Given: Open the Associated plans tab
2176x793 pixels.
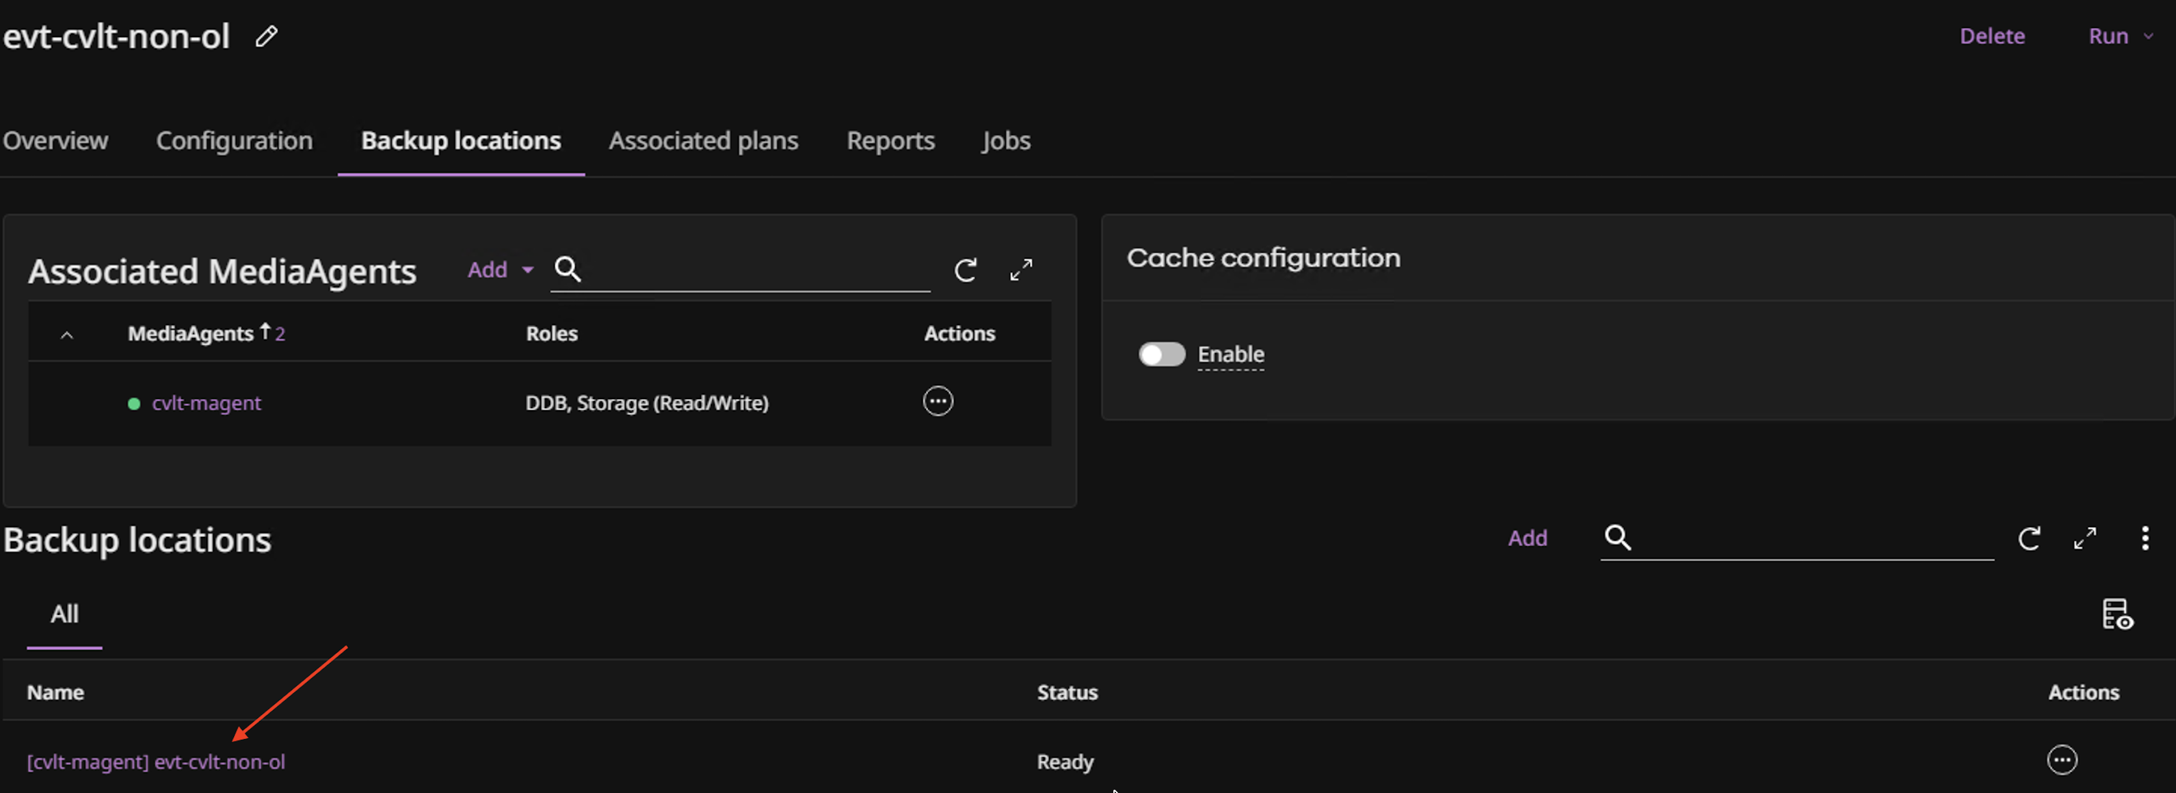Looking at the screenshot, I should 704,140.
